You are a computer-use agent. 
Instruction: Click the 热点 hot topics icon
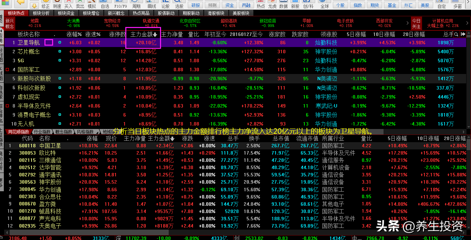(261, 4)
